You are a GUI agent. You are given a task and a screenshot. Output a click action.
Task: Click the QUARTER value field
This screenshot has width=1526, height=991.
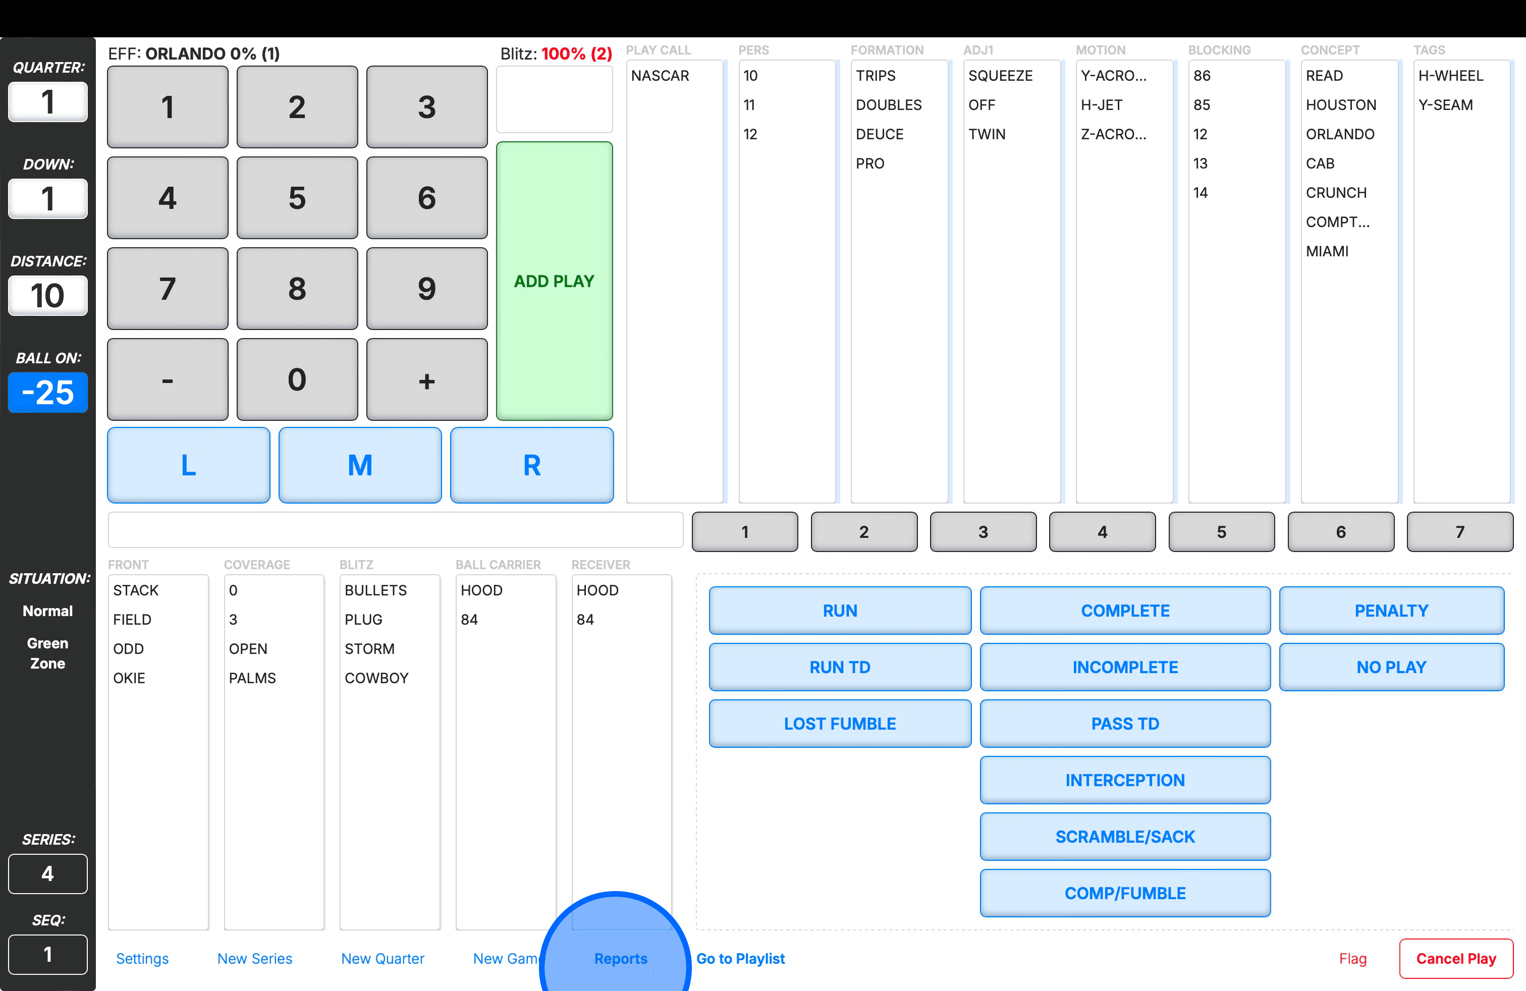[48, 102]
